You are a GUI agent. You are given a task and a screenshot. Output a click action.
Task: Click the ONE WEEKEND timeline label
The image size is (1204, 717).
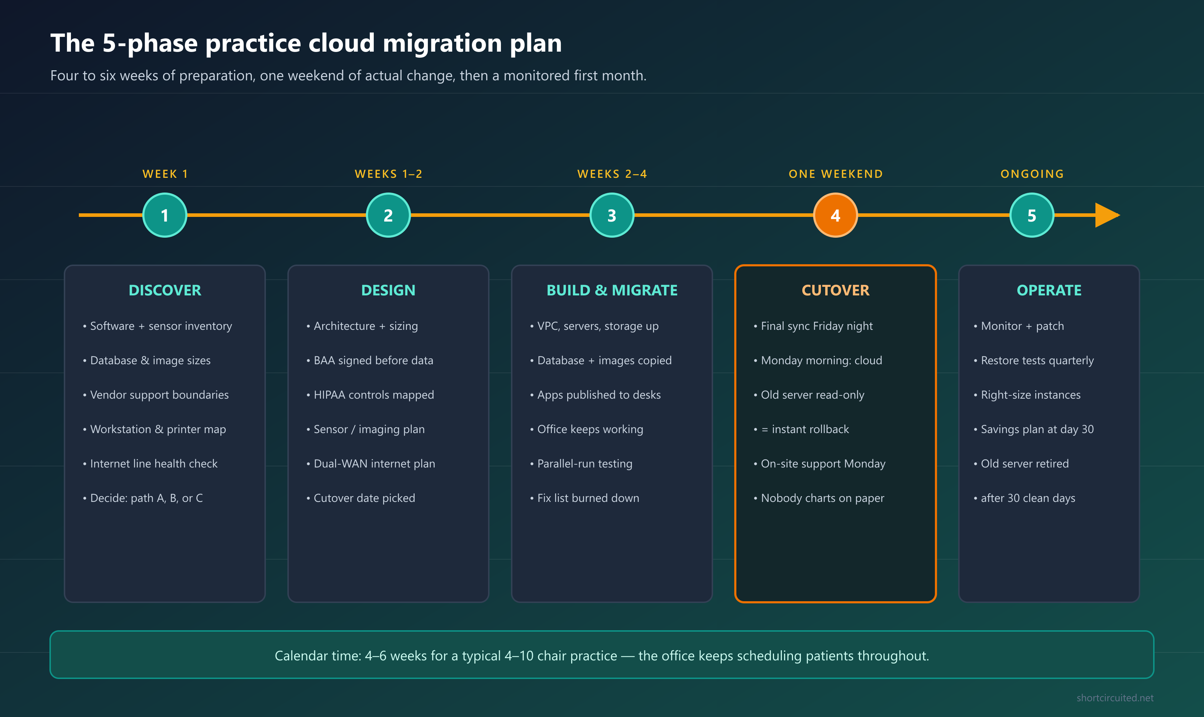(836, 174)
